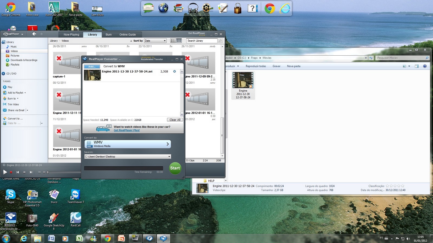Select the Engine avi thumbnail in converter
The height and width of the screenshot is (243, 433).
92,75
